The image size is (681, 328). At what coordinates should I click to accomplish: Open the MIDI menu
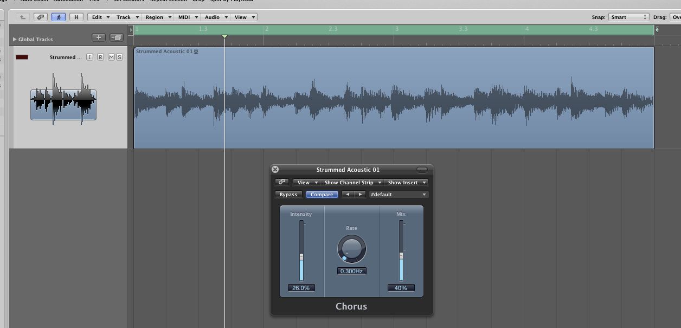pyautogui.click(x=188, y=17)
